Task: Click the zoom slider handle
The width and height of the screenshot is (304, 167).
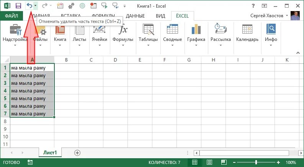Action: point(256,162)
